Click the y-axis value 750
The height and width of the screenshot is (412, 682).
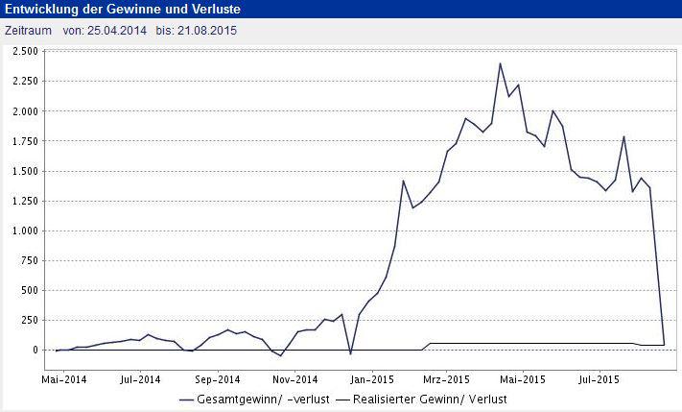[30, 260]
